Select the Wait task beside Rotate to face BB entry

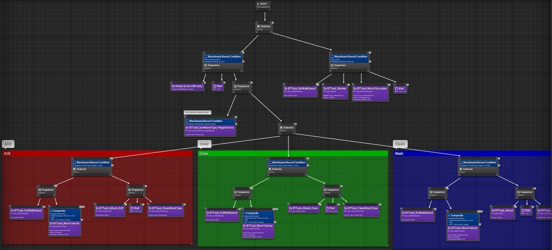pos(218,87)
